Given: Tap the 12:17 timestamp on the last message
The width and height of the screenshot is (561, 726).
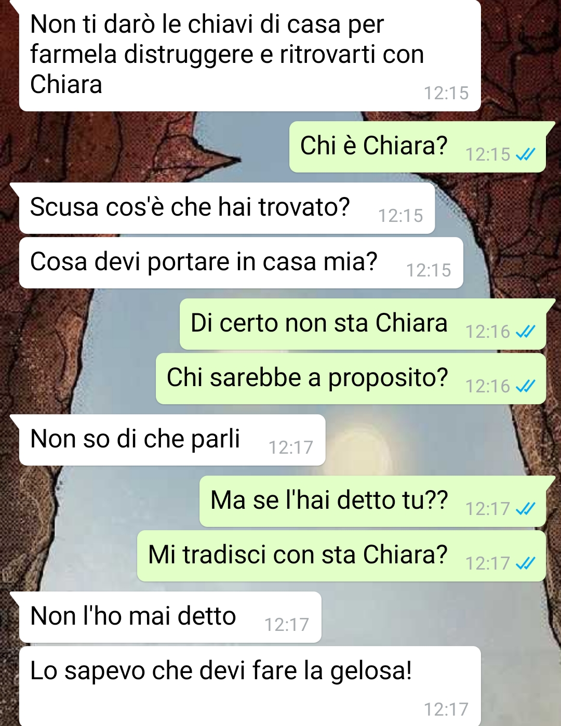Looking at the screenshot, I should (x=446, y=710).
